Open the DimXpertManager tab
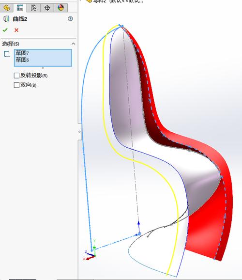Viewport: 242px width, 280px height. [x=47, y=8]
